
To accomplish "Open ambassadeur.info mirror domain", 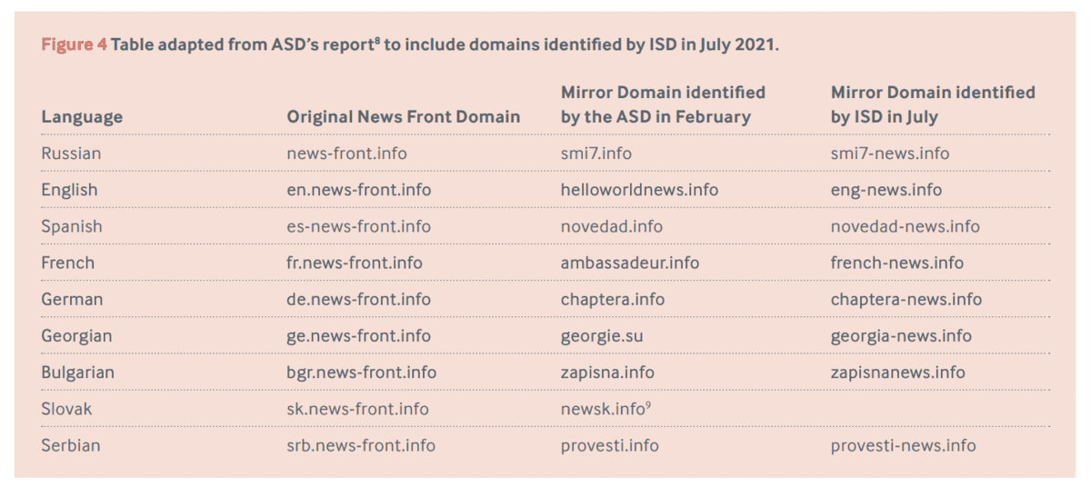I will (x=630, y=263).
